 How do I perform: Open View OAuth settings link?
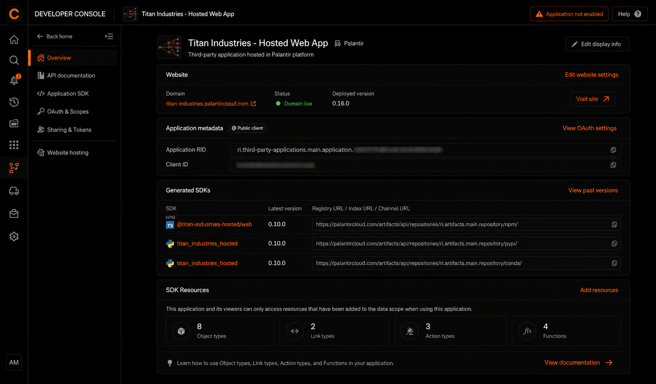point(590,128)
